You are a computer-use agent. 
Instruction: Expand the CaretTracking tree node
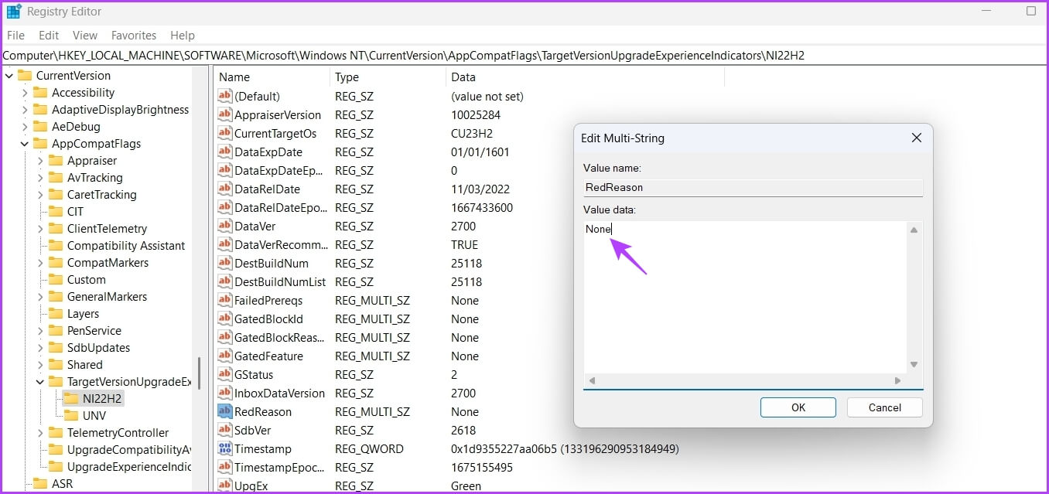click(40, 195)
